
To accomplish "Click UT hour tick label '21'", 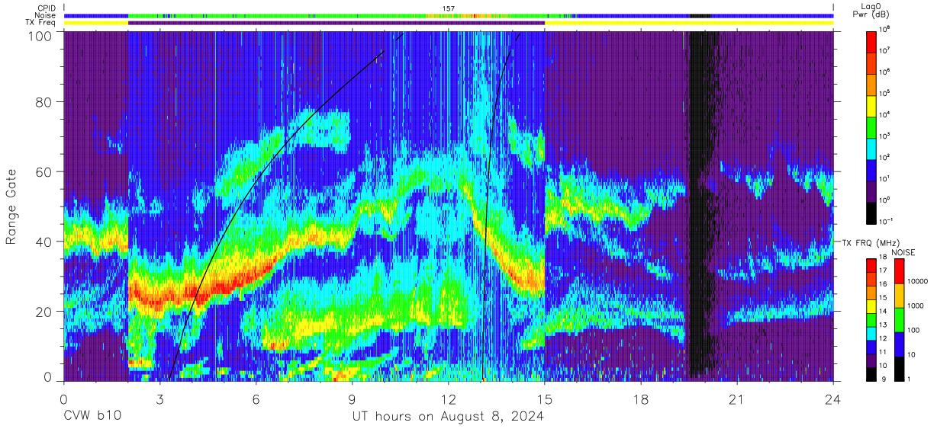I will 737,398.
